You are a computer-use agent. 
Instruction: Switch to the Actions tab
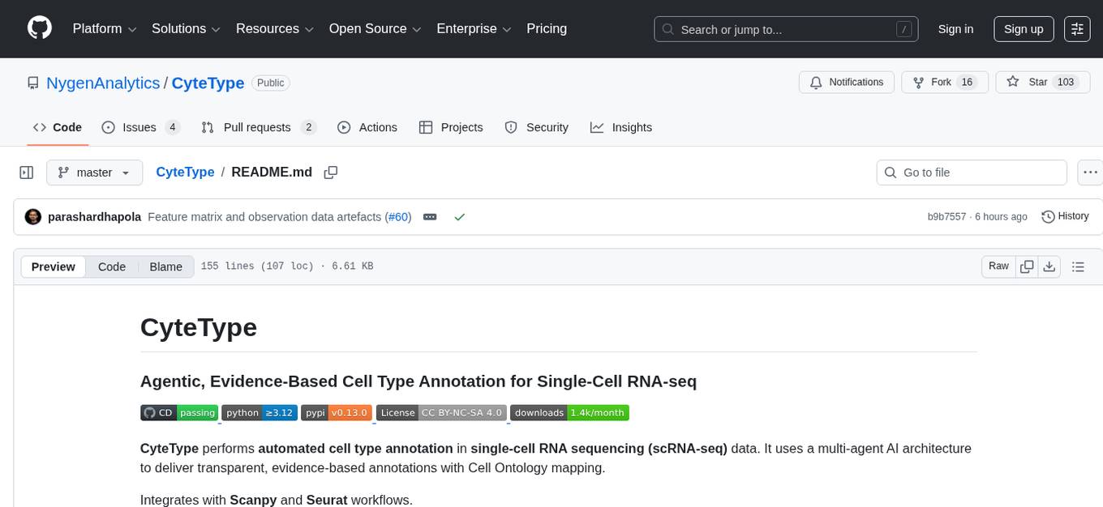367,127
